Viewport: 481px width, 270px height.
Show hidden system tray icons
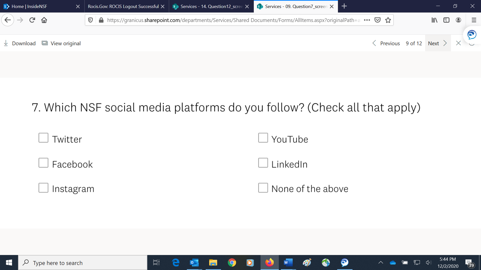381,262
